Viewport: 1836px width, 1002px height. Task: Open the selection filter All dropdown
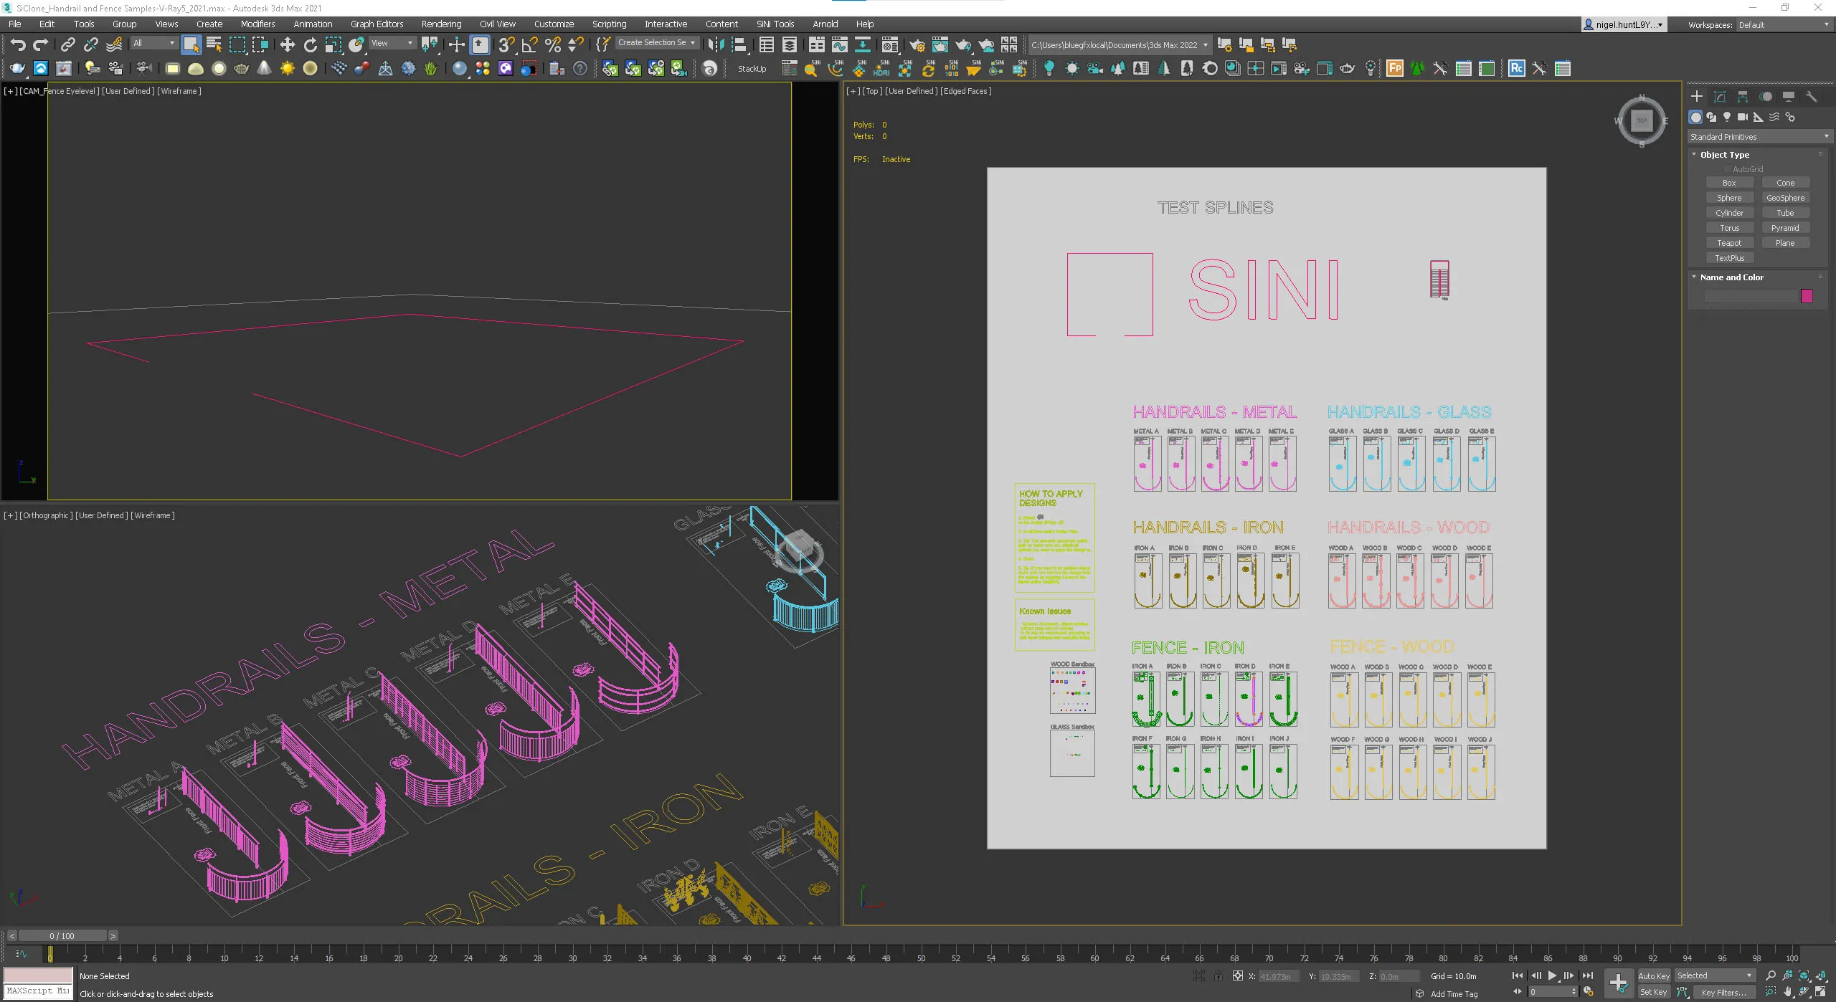[x=153, y=43]
